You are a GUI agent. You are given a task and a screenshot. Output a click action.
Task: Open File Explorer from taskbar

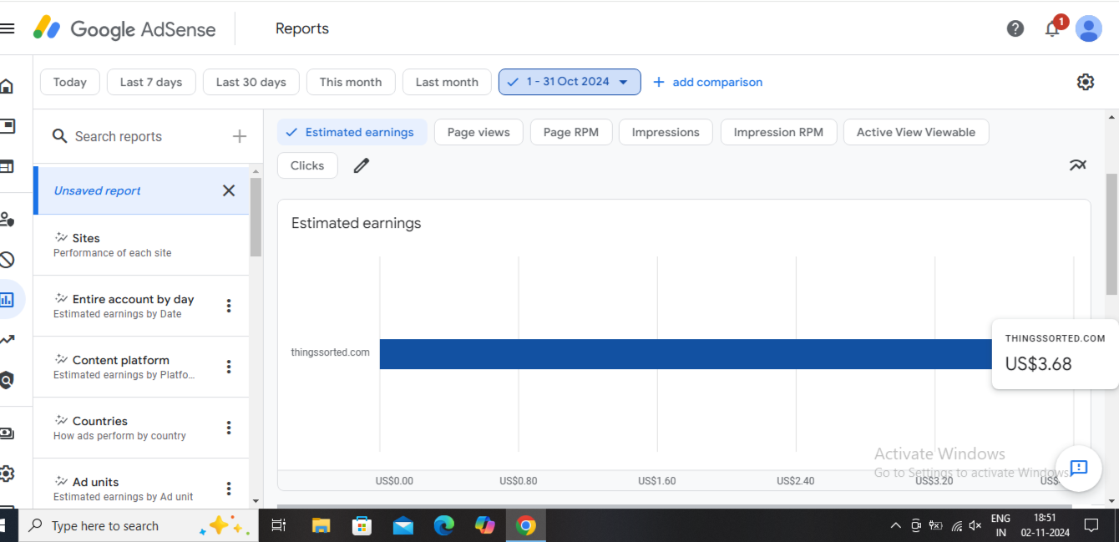point(321,525)
